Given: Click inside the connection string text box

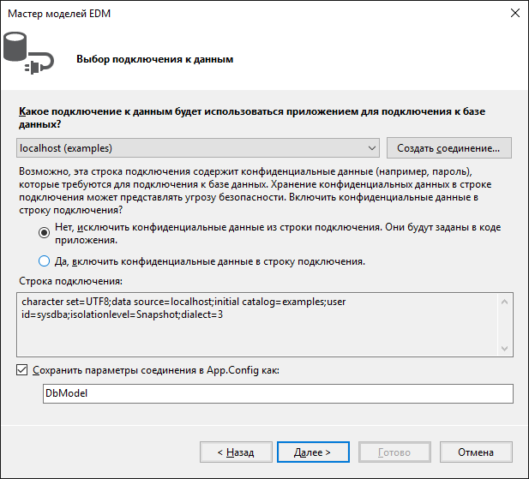Looking at the screenshot, I should point(257,326).
